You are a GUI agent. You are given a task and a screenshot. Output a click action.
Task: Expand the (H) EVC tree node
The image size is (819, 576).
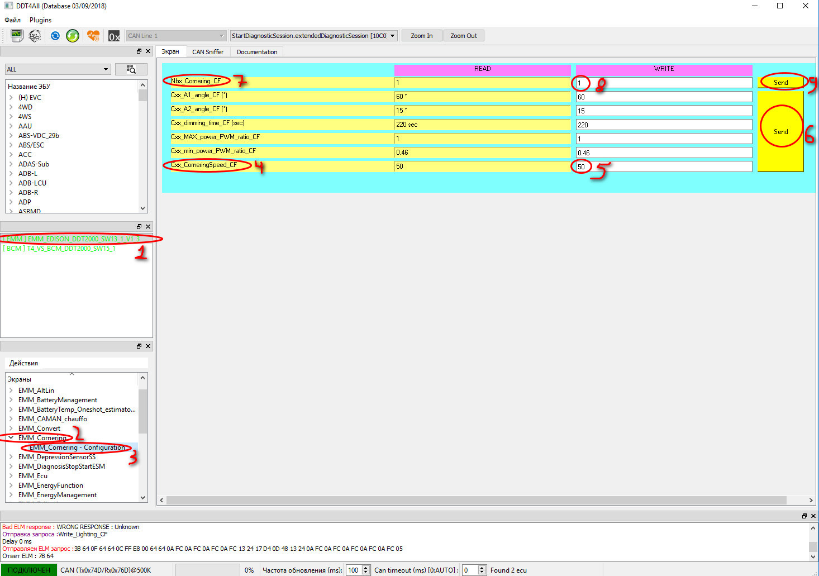11,97
